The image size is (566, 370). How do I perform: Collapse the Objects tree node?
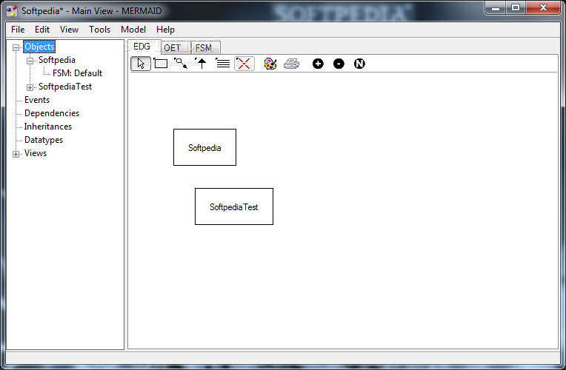click(16, 47)
